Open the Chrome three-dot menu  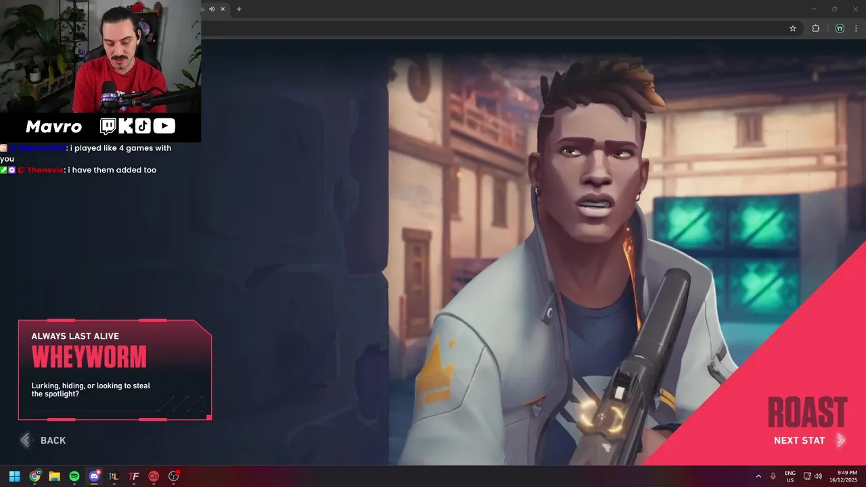pyautogui.click(x=856, y=28)
